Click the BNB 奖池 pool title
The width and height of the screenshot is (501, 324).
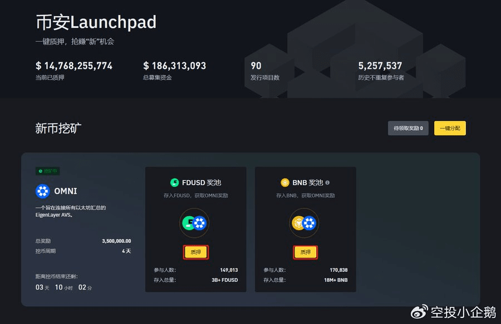click(x=308, y=182)
